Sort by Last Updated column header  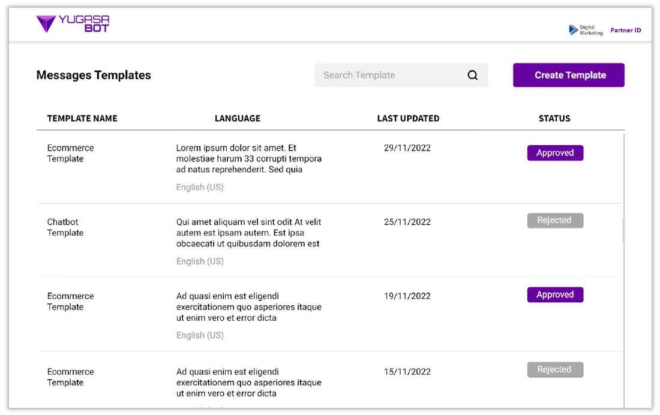[408, 118]
